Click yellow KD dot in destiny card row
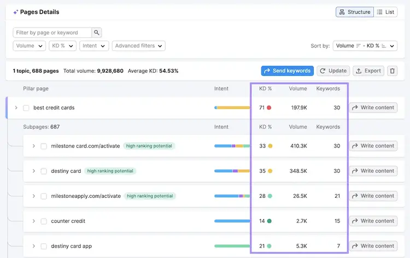The image size is (410, 258). pos(270,171)
